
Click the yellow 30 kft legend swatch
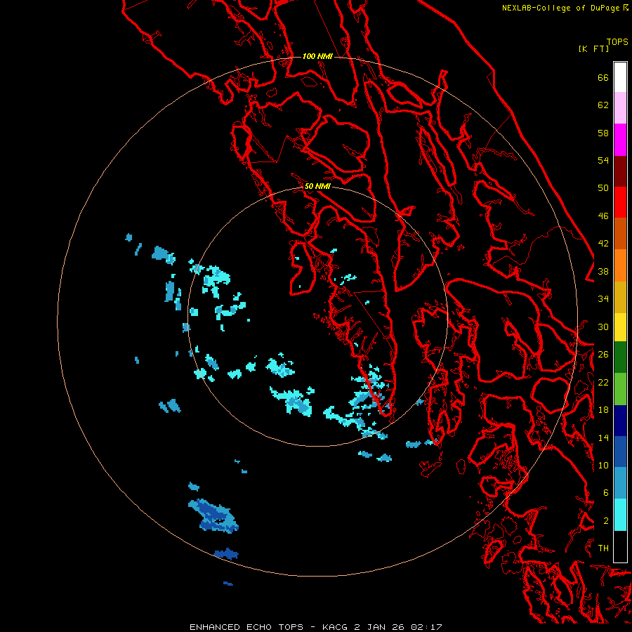click(620, 327)
